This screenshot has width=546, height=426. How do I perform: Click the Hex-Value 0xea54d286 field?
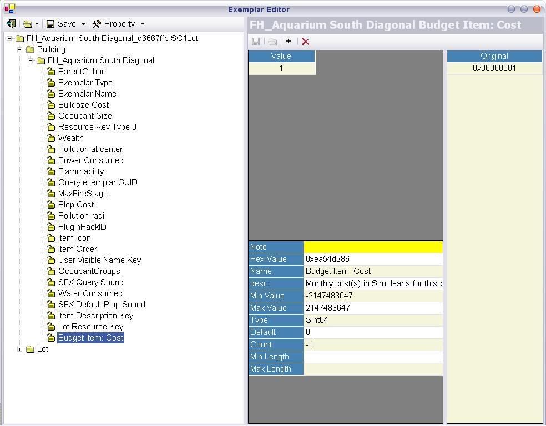click(x=373, y=259)
